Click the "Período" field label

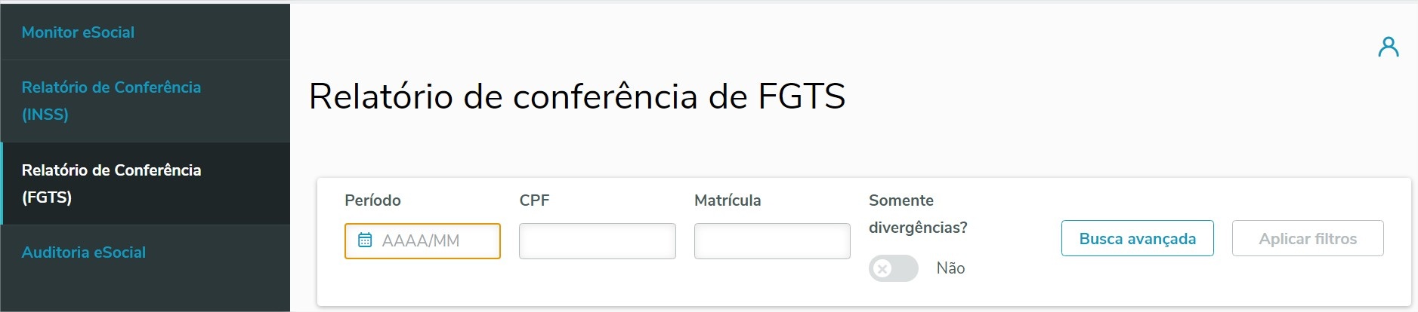click(372, 200)
